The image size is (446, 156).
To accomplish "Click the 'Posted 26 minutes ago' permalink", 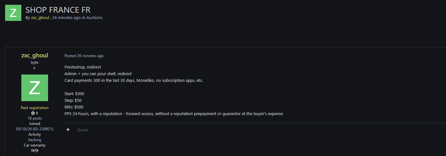I will pyautogui.click(x=84, y=56).
